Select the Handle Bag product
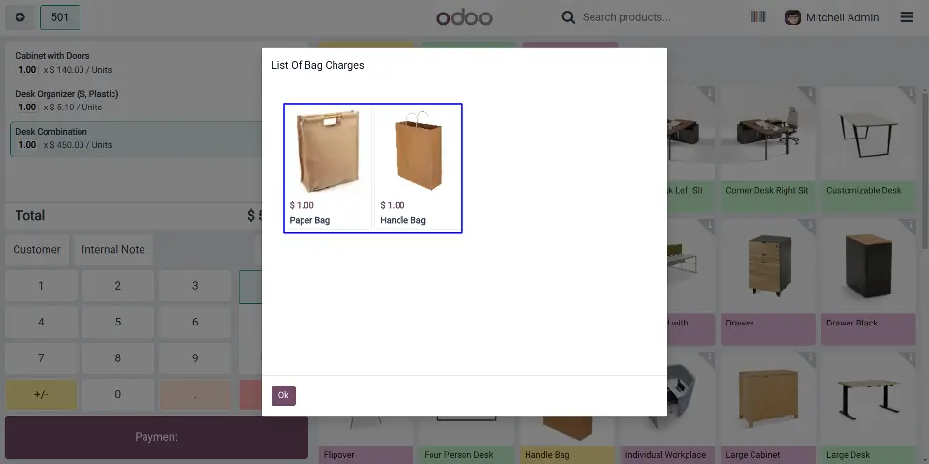This screenshot has width=929, height=464. click(418, 168)
